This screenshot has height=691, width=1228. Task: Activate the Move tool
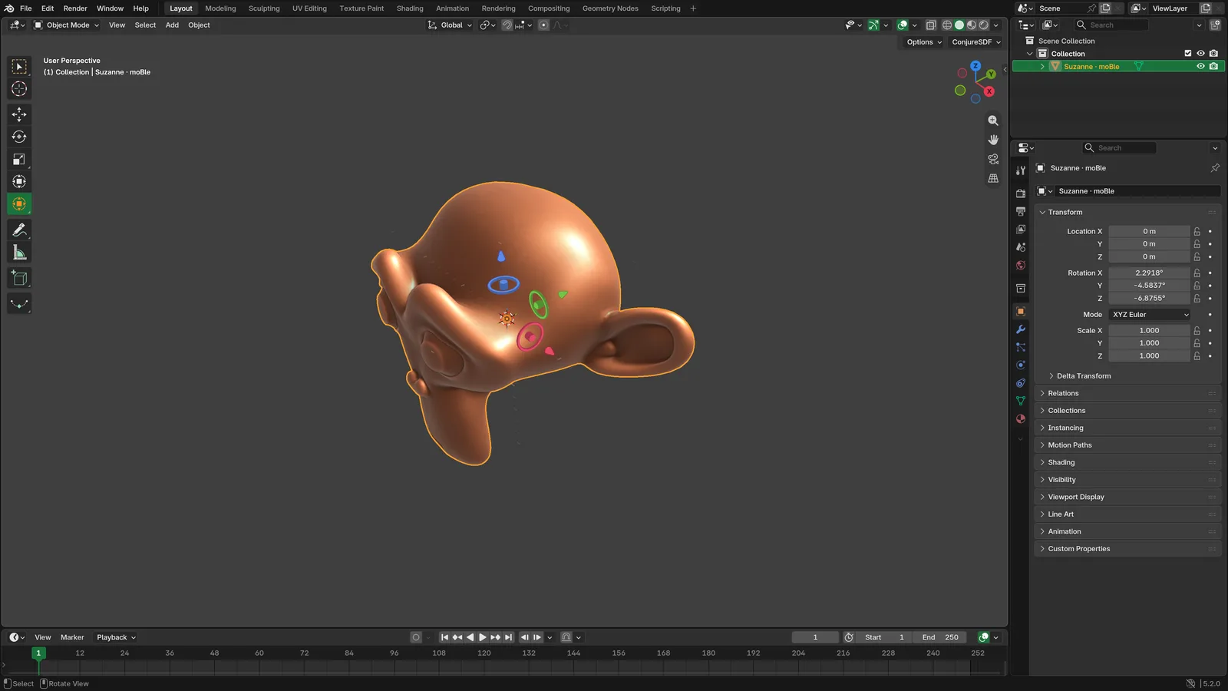[19, 114]
